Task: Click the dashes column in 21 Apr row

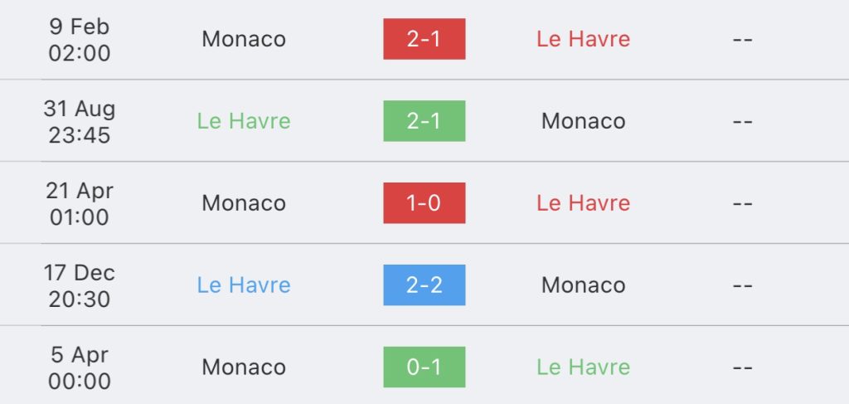Action: 742,203
